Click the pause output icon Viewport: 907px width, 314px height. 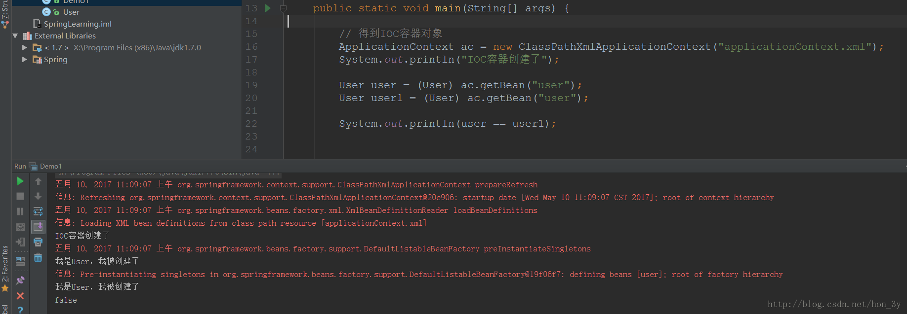[20, 211]
